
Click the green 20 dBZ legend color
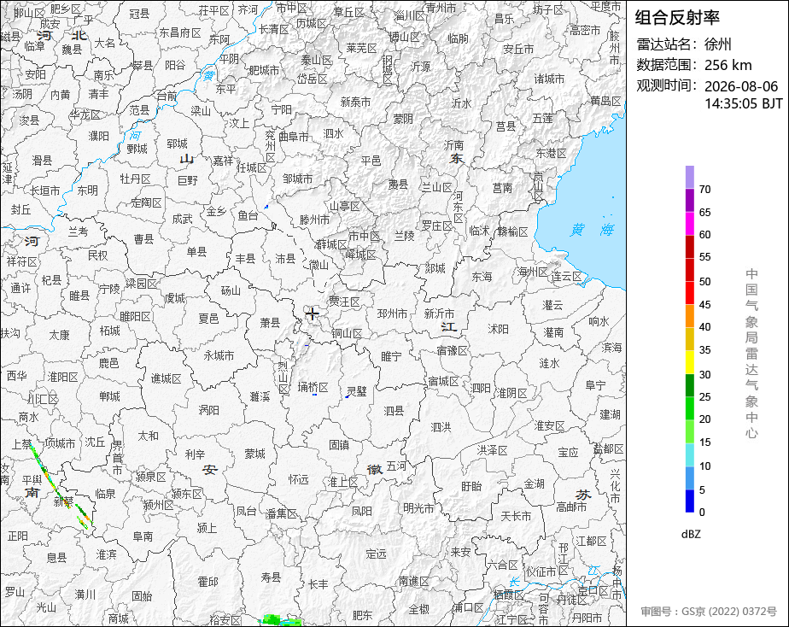[689, 408]
